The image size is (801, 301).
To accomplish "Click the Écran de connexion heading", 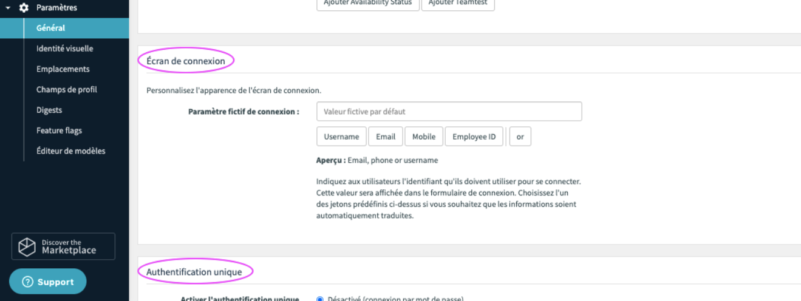I will pyautogui.click(x=186, y=61).
